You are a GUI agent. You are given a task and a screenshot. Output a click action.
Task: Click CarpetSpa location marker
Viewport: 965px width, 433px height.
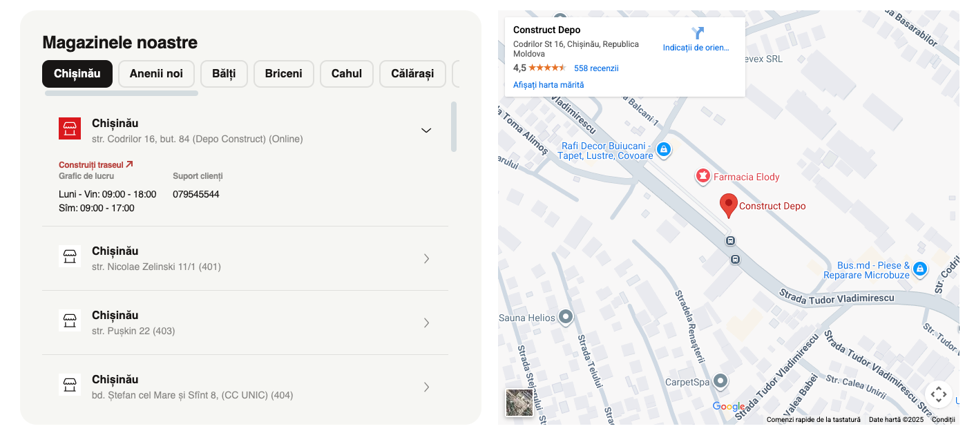[720, 381]
